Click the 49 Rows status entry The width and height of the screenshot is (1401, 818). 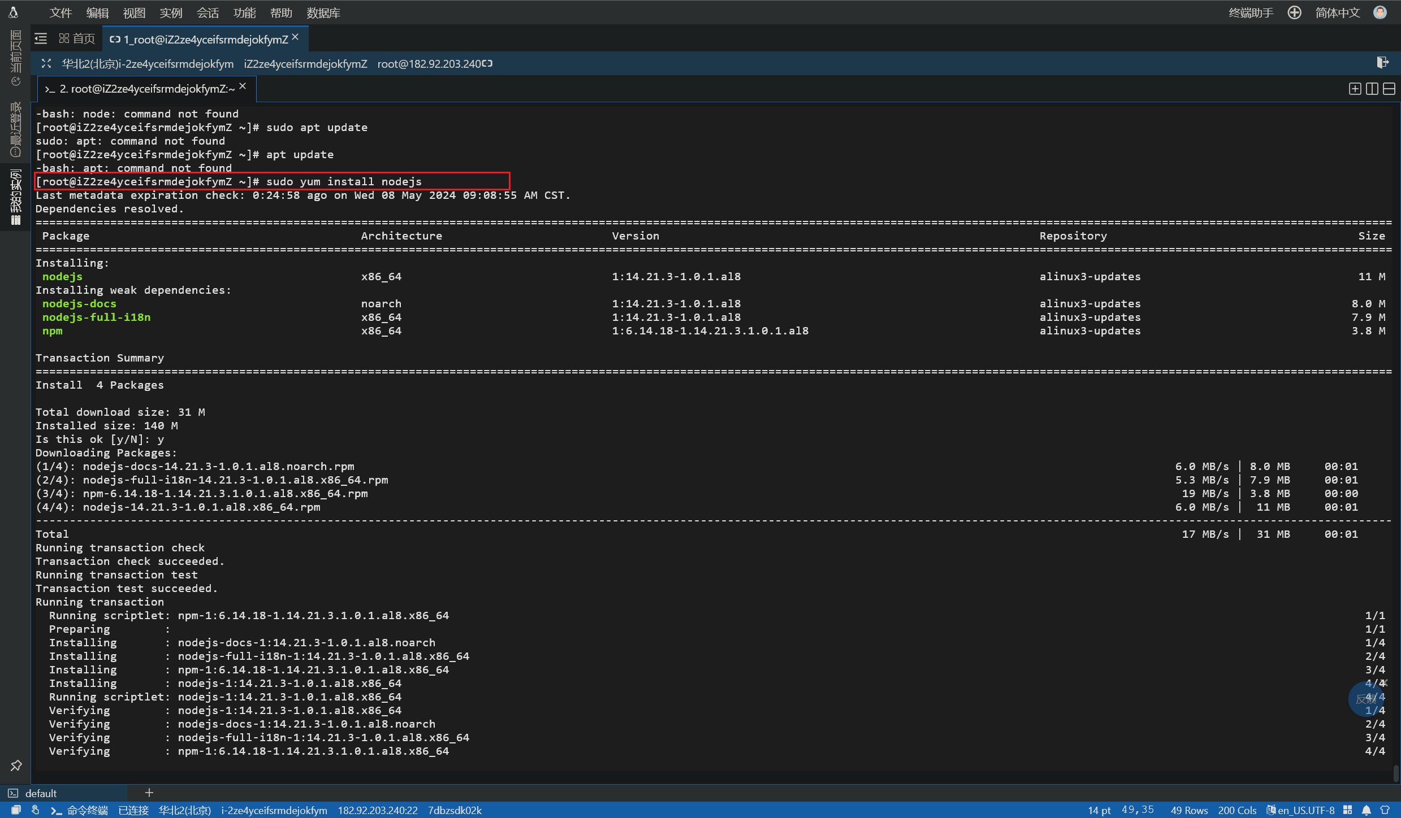point(1189,810)
